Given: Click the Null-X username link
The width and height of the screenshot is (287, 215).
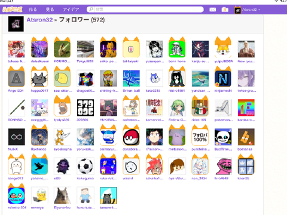Looking at the screenshot, I should [13, 149].
